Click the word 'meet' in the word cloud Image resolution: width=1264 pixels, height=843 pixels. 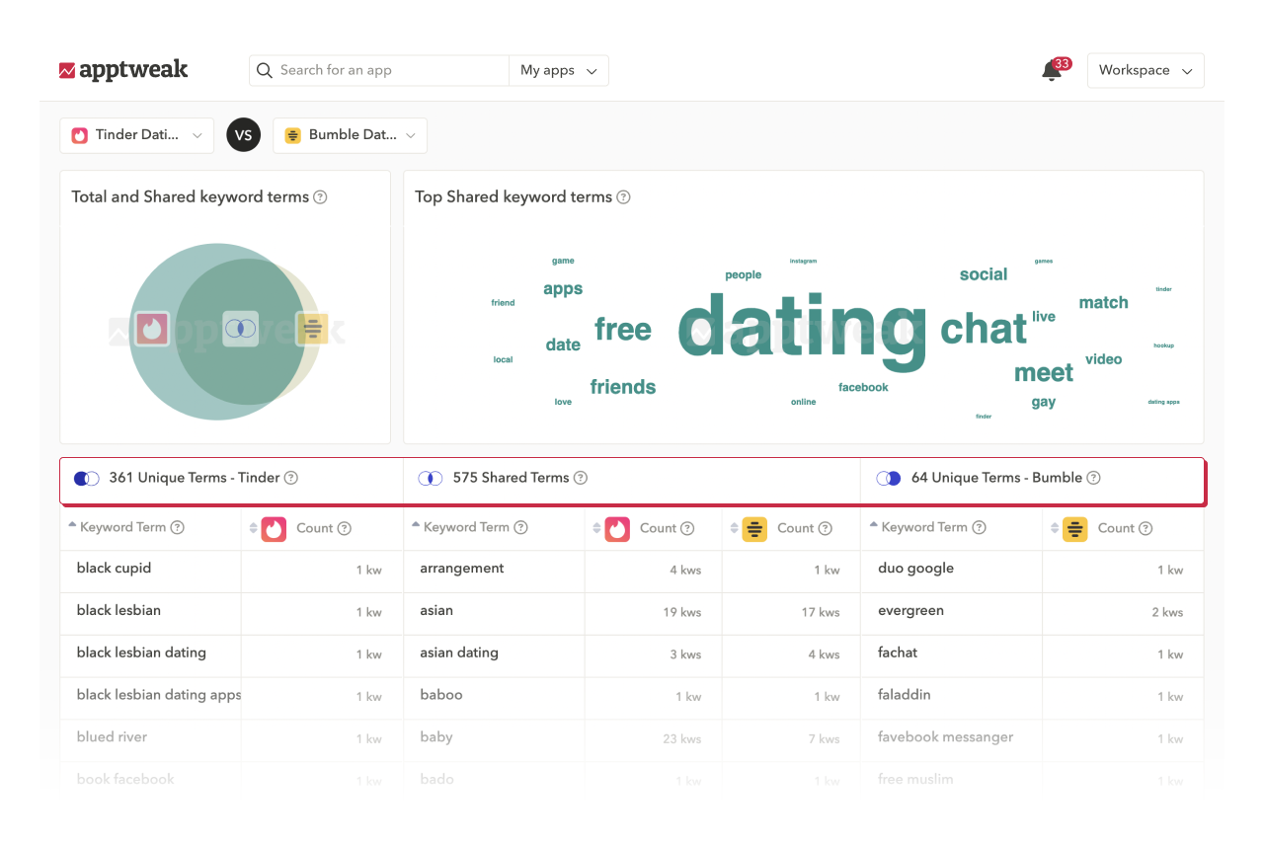[1044, 373]
